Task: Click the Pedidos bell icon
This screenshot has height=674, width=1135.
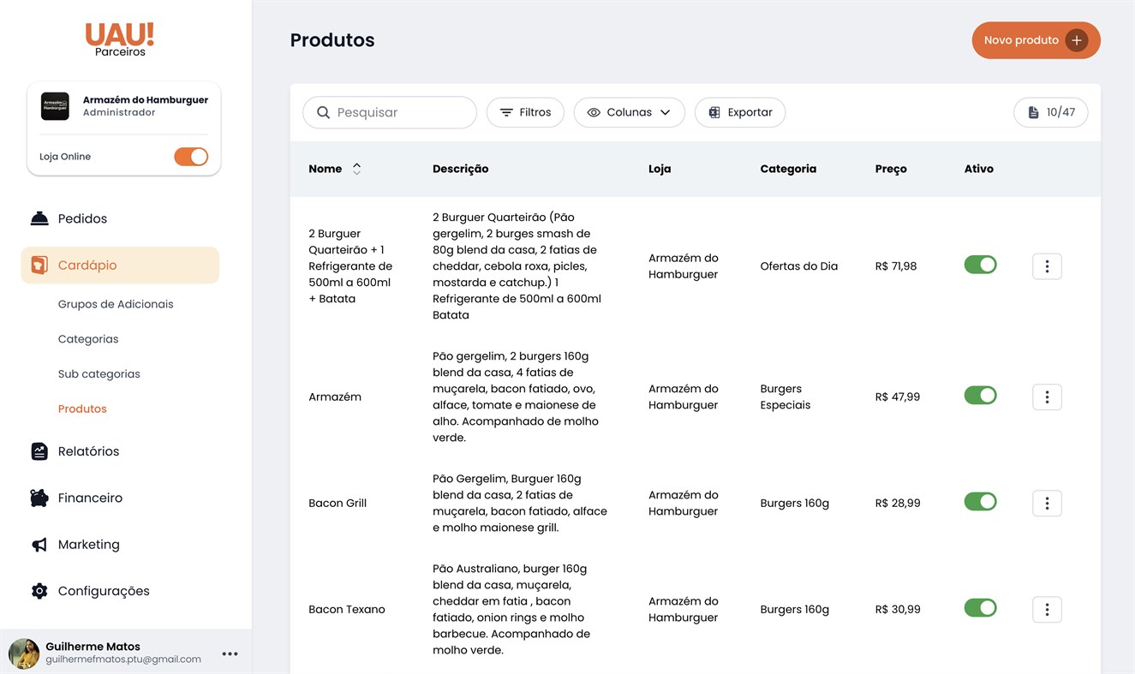Action: (39, 218)
